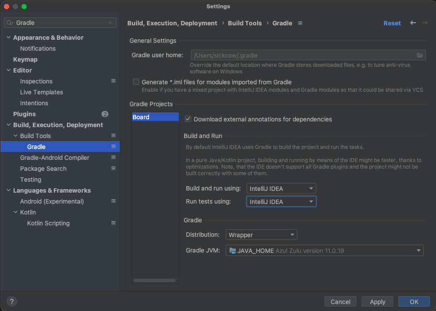Click the project-level icon next to the Gradle breadcrumb

300,23
